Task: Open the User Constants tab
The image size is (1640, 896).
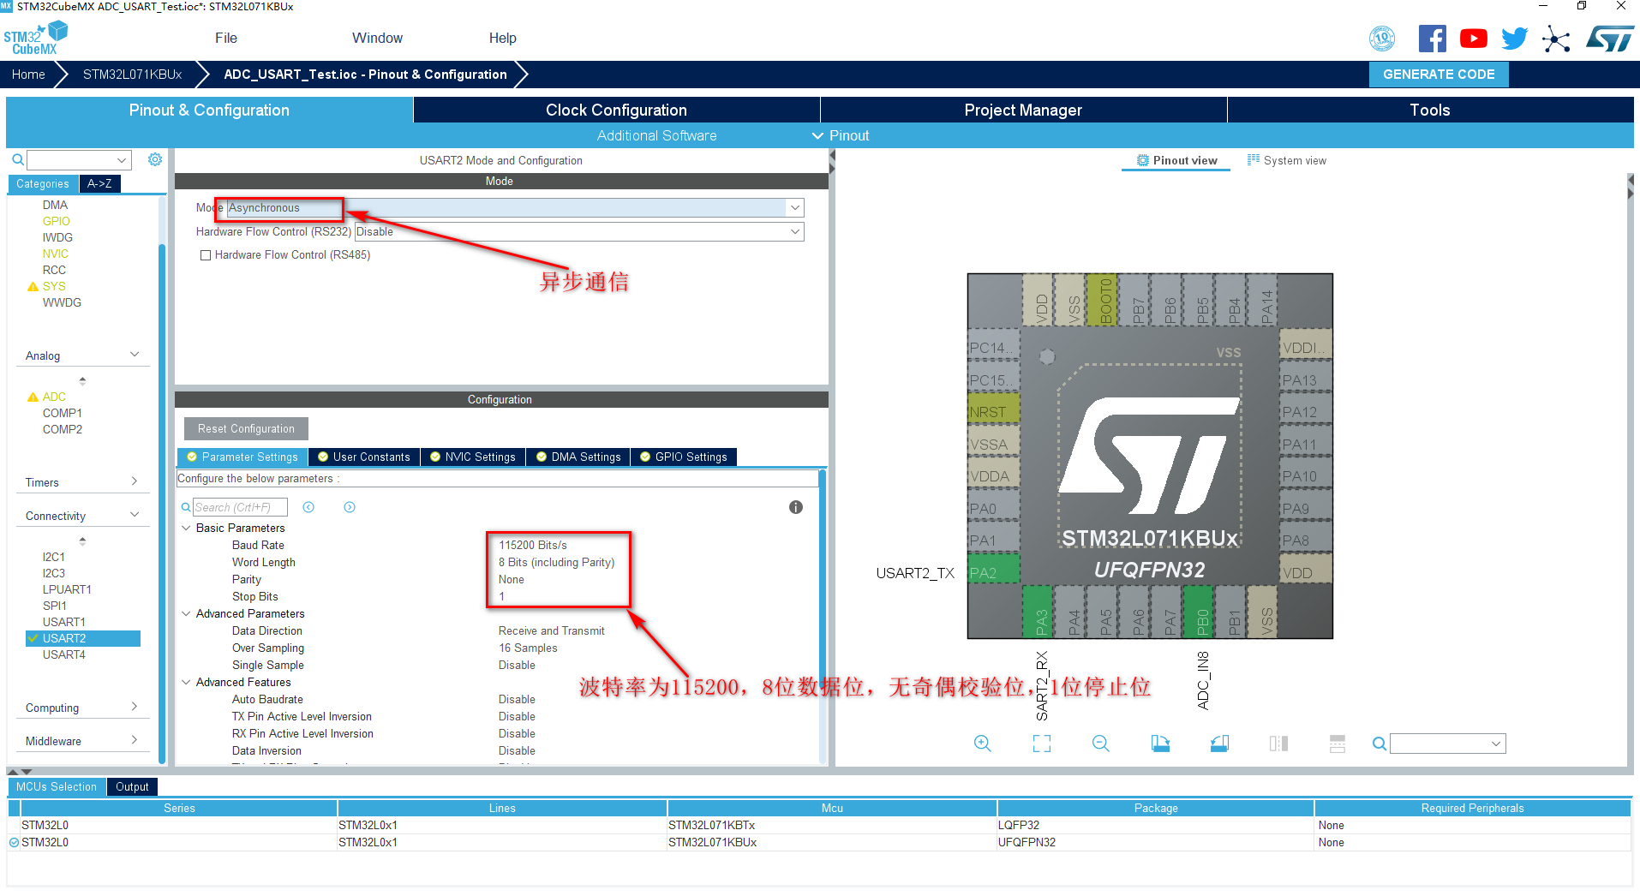Action: pos(364,457)
